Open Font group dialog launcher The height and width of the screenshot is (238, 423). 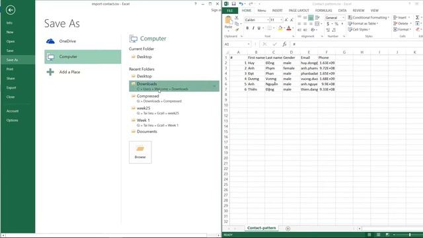293,36
